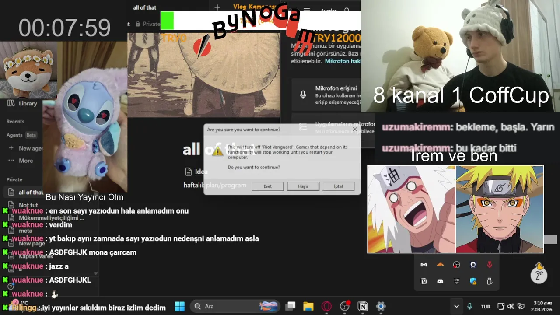Click Recents in the Notion sidebar
Screen dimensions: 560x315
(15, 121)
